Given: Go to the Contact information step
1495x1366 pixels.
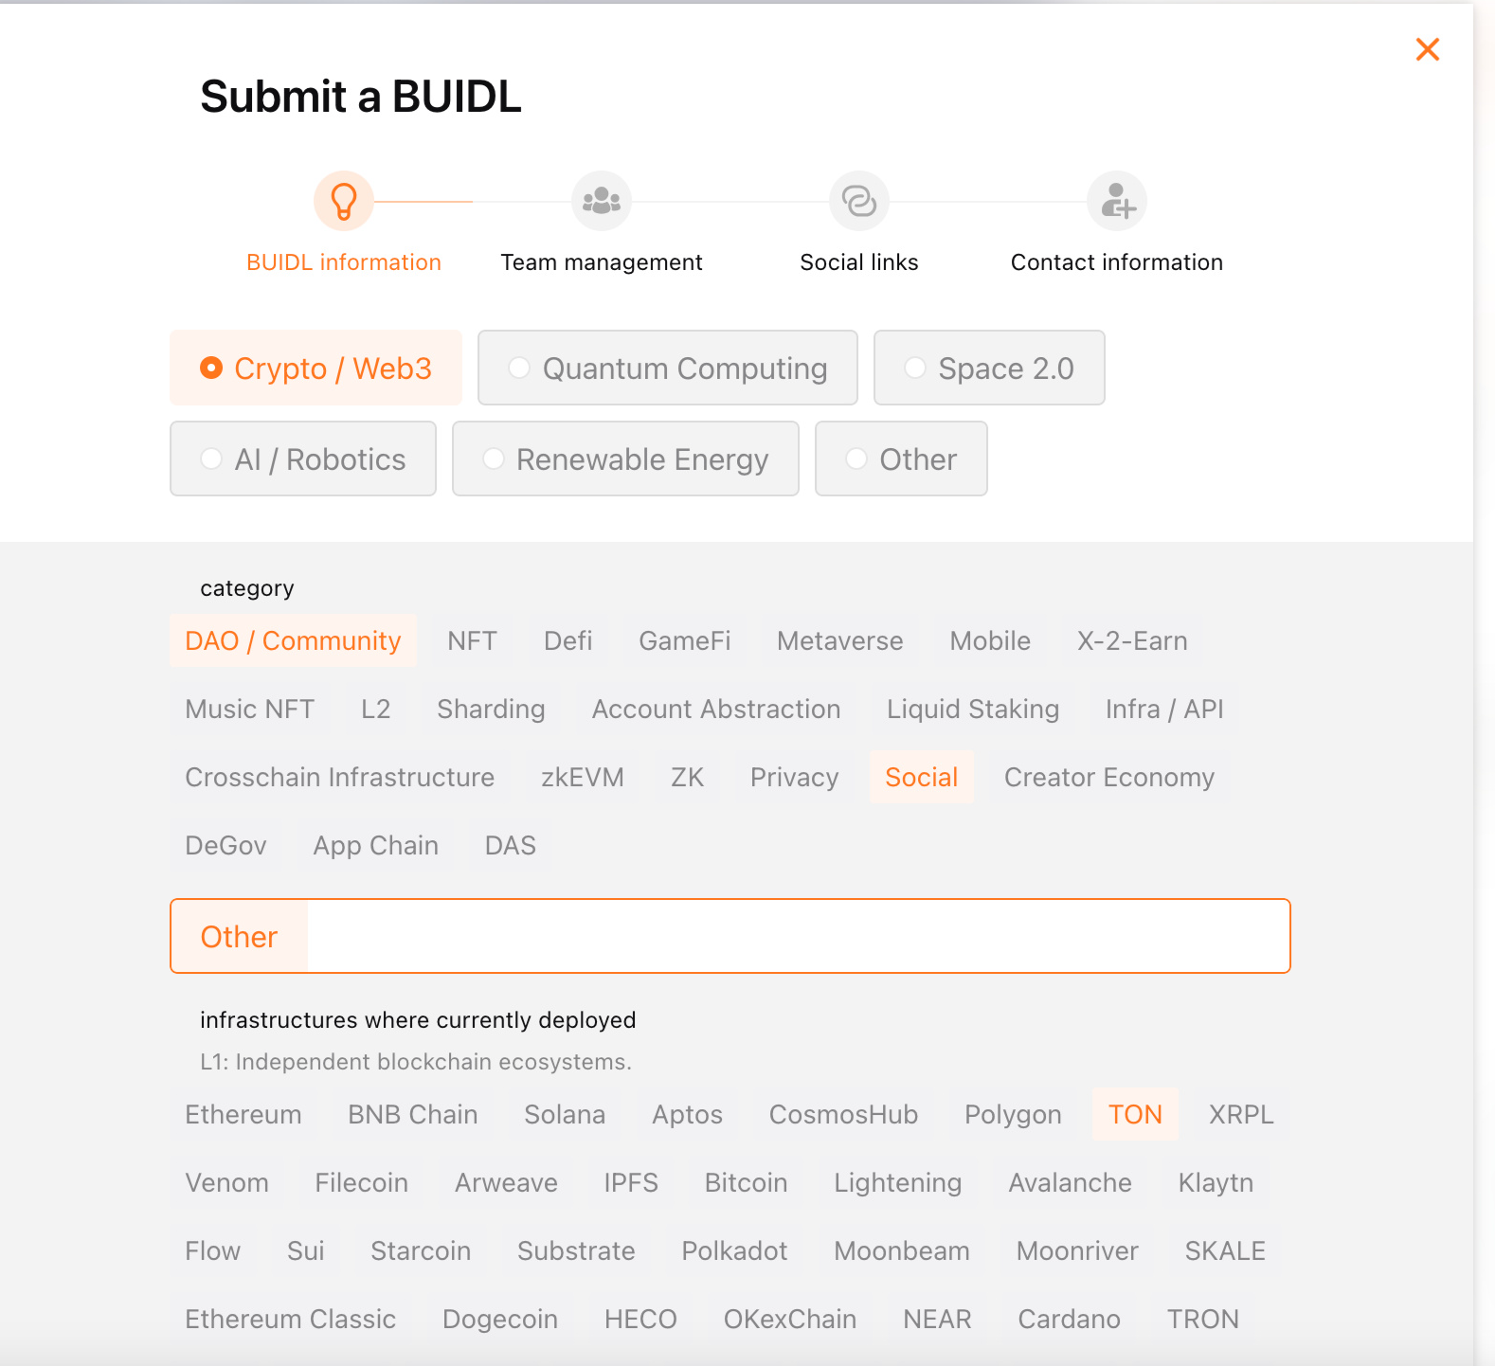Looking at the screenshot, I should [x=1117, y=262].
